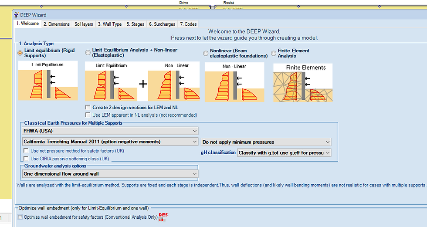427x227 pixels.
Task: Enable Use CIRIA passive softening clays (UK)
Action: pyautogui.click(x=26, y=159)
